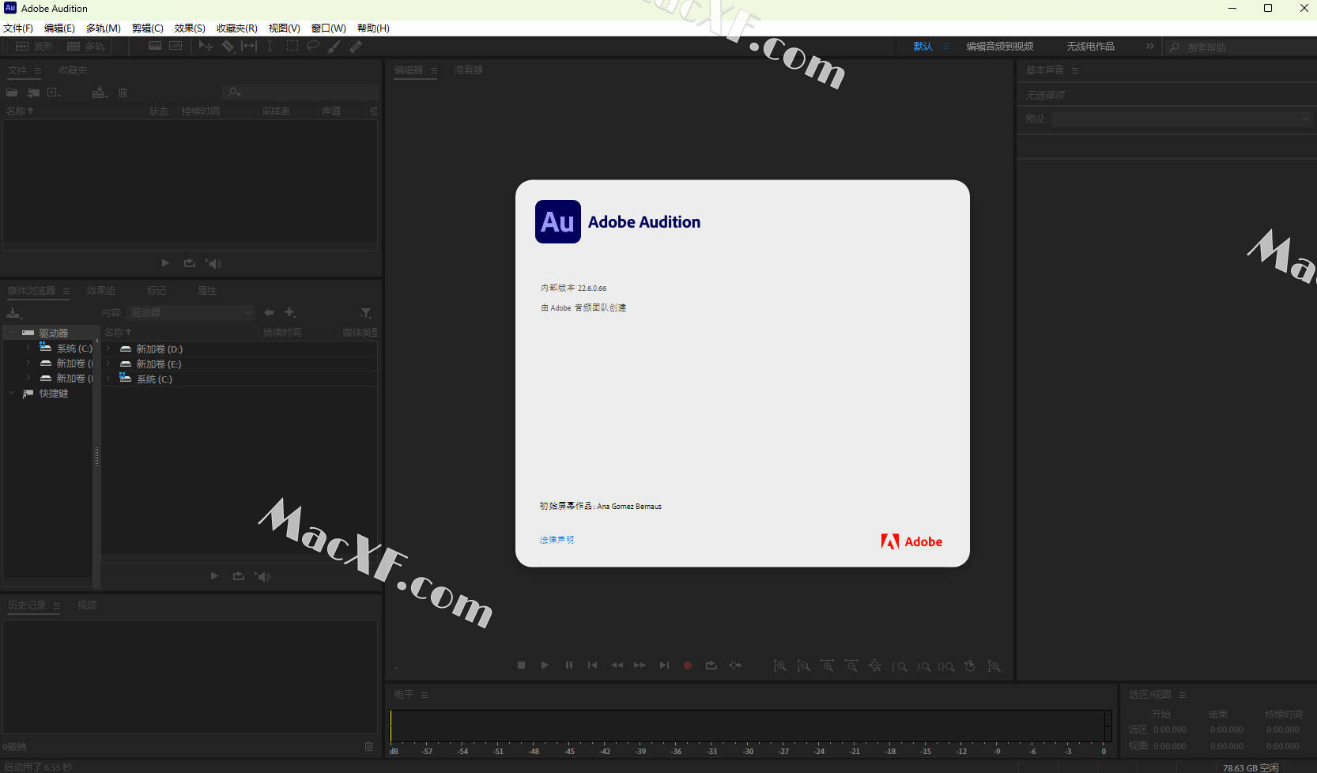
Task: Sort files by 名称 column
Action: (x=20, y=111)
